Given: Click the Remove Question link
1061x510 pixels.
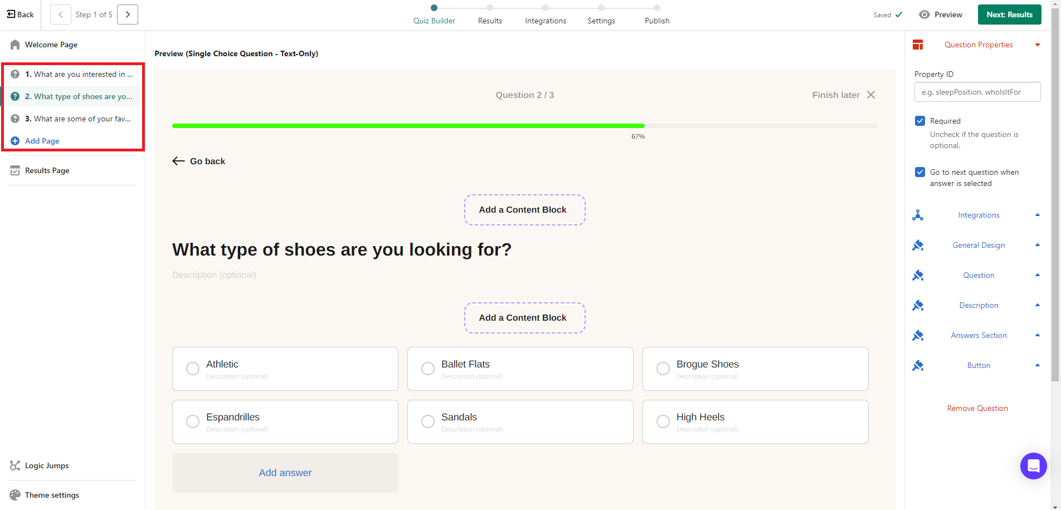Looking at the screenshot, I should click(977, 408).
